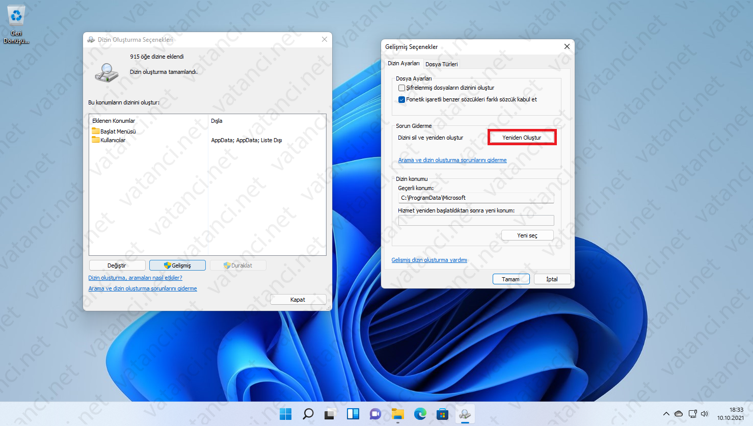The height and width of the screenshot is (426, 753).
Task: Switch to Dosya Türleri tab
Action: [x=442, y=64]
